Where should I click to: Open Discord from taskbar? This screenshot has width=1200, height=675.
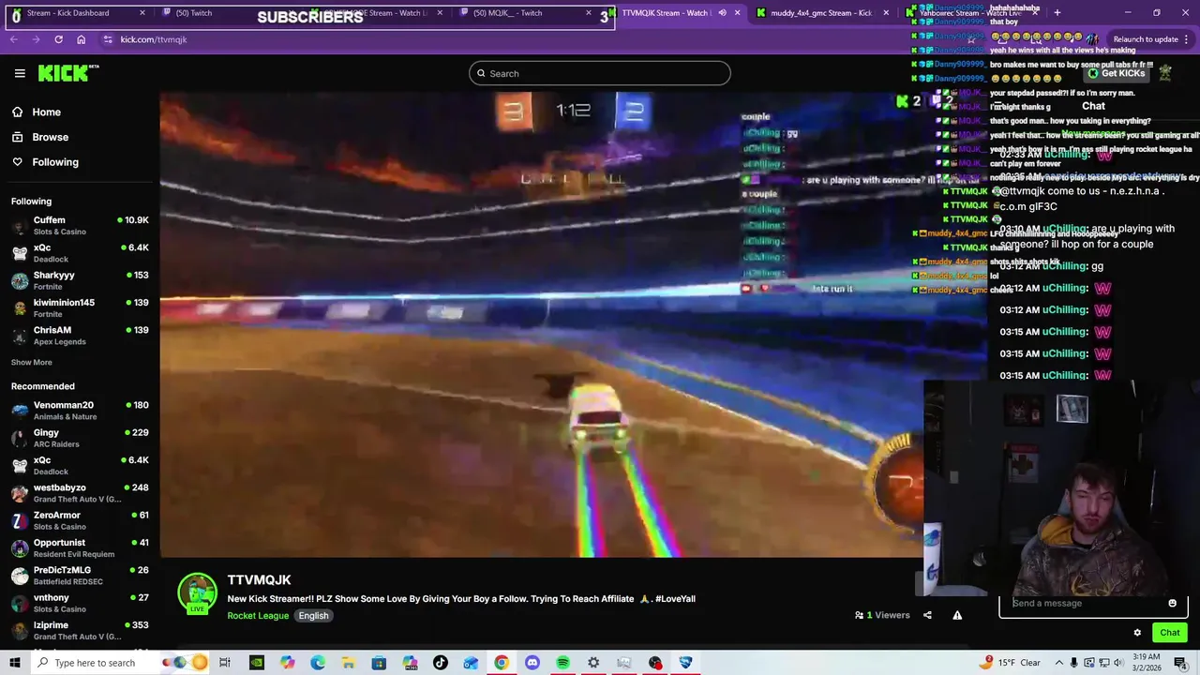[532, 663]
